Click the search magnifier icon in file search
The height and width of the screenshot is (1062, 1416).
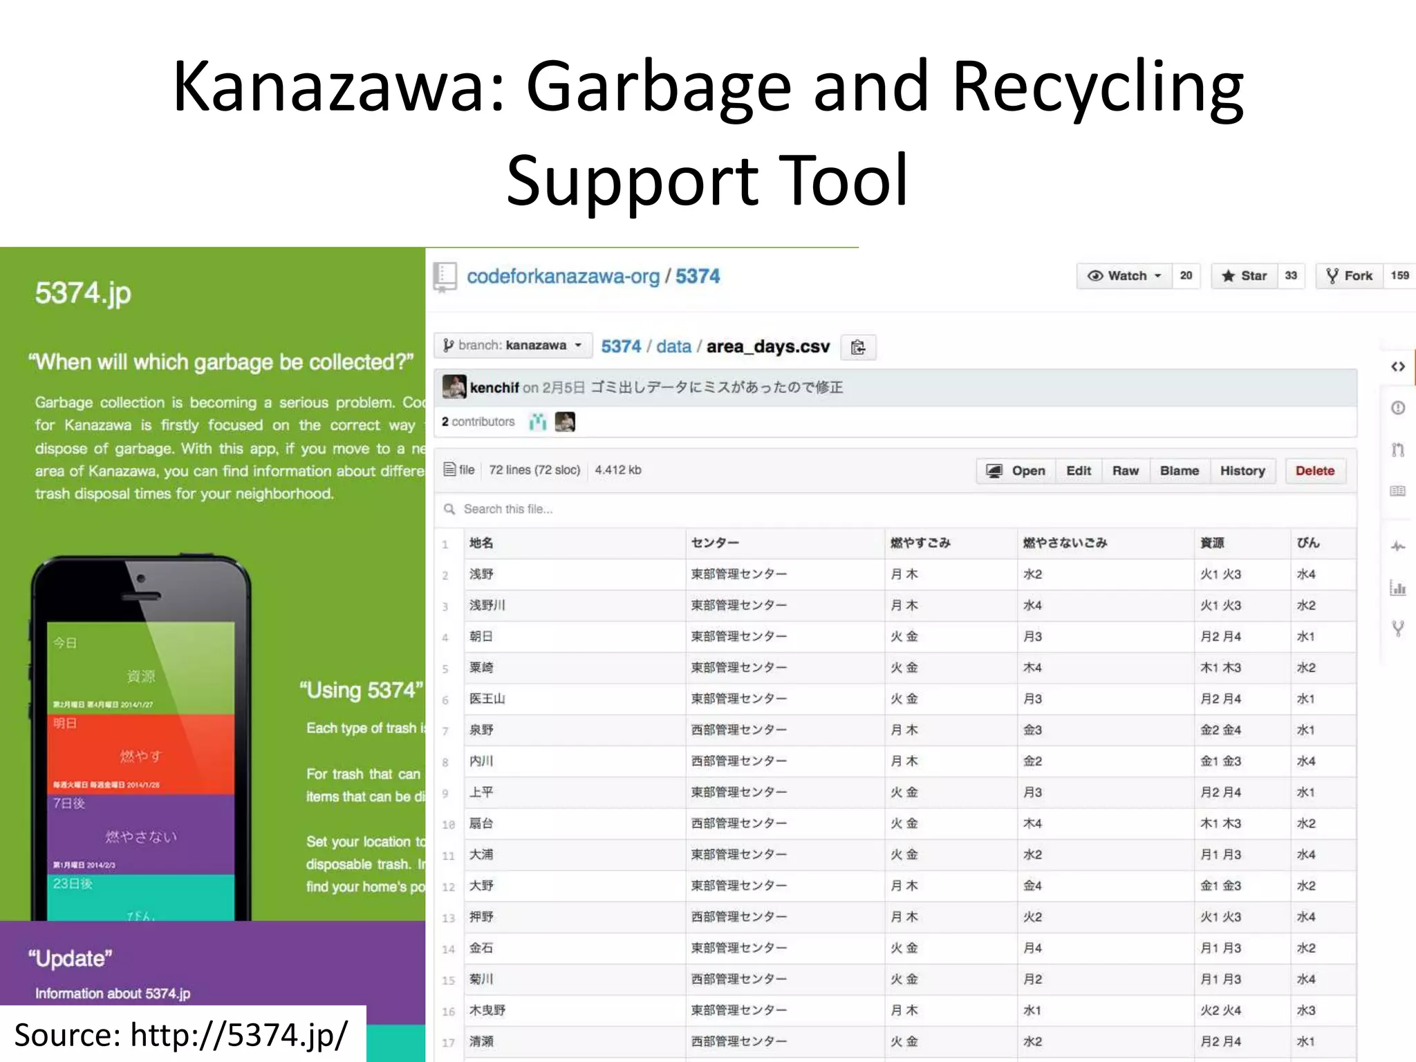point(449,510)
